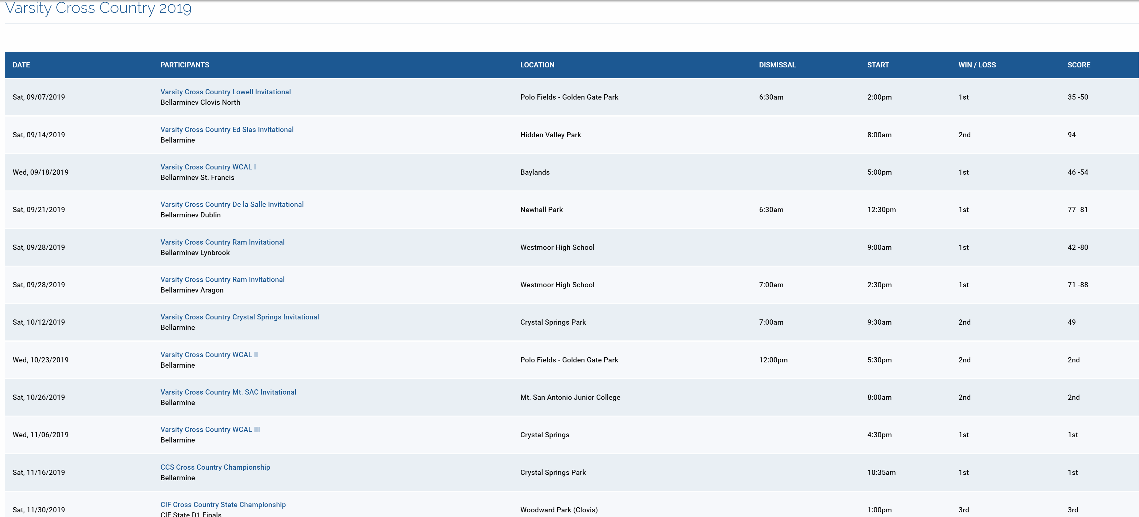Open Varsity Cross Country Ed Sias Invitational link

(x=227, y=130)
